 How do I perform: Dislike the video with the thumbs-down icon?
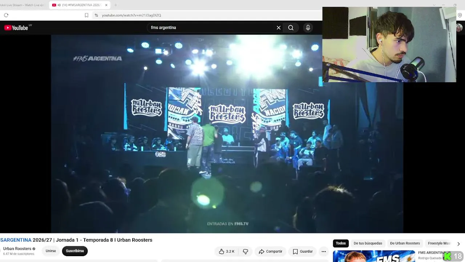tap(246, 251)
